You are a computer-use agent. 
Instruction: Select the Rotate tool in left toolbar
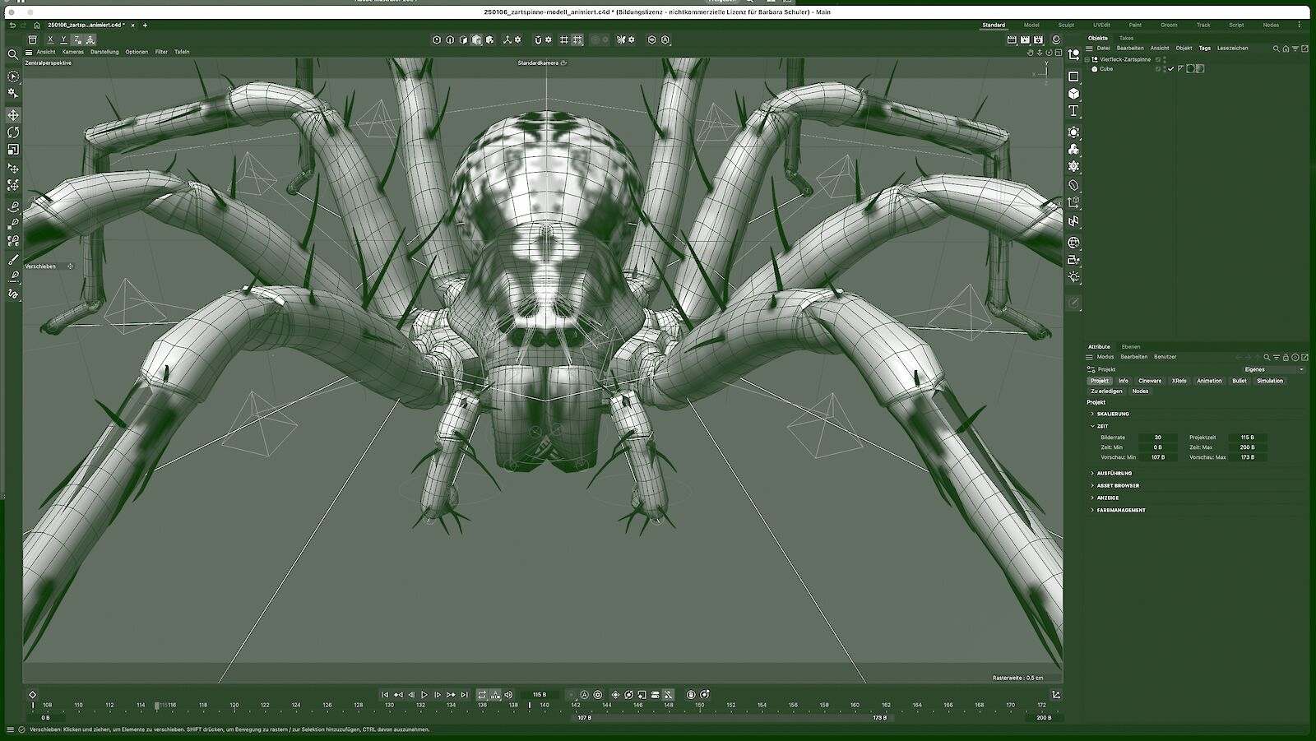coord(13,132)
